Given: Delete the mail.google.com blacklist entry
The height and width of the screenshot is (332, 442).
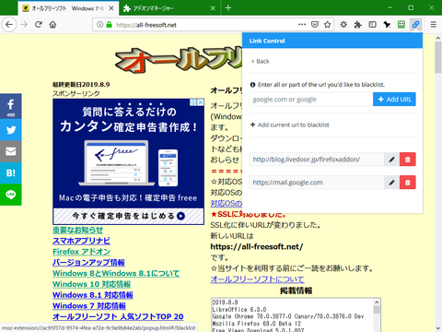Looking at the screenshot, I should 408,183.
